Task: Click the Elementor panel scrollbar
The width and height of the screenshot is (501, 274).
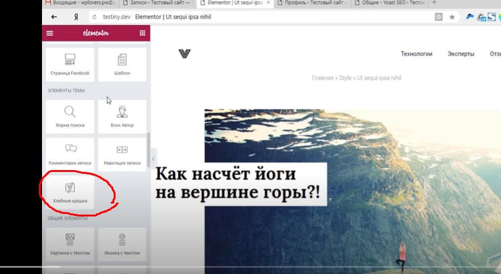Action: point(148,150)
